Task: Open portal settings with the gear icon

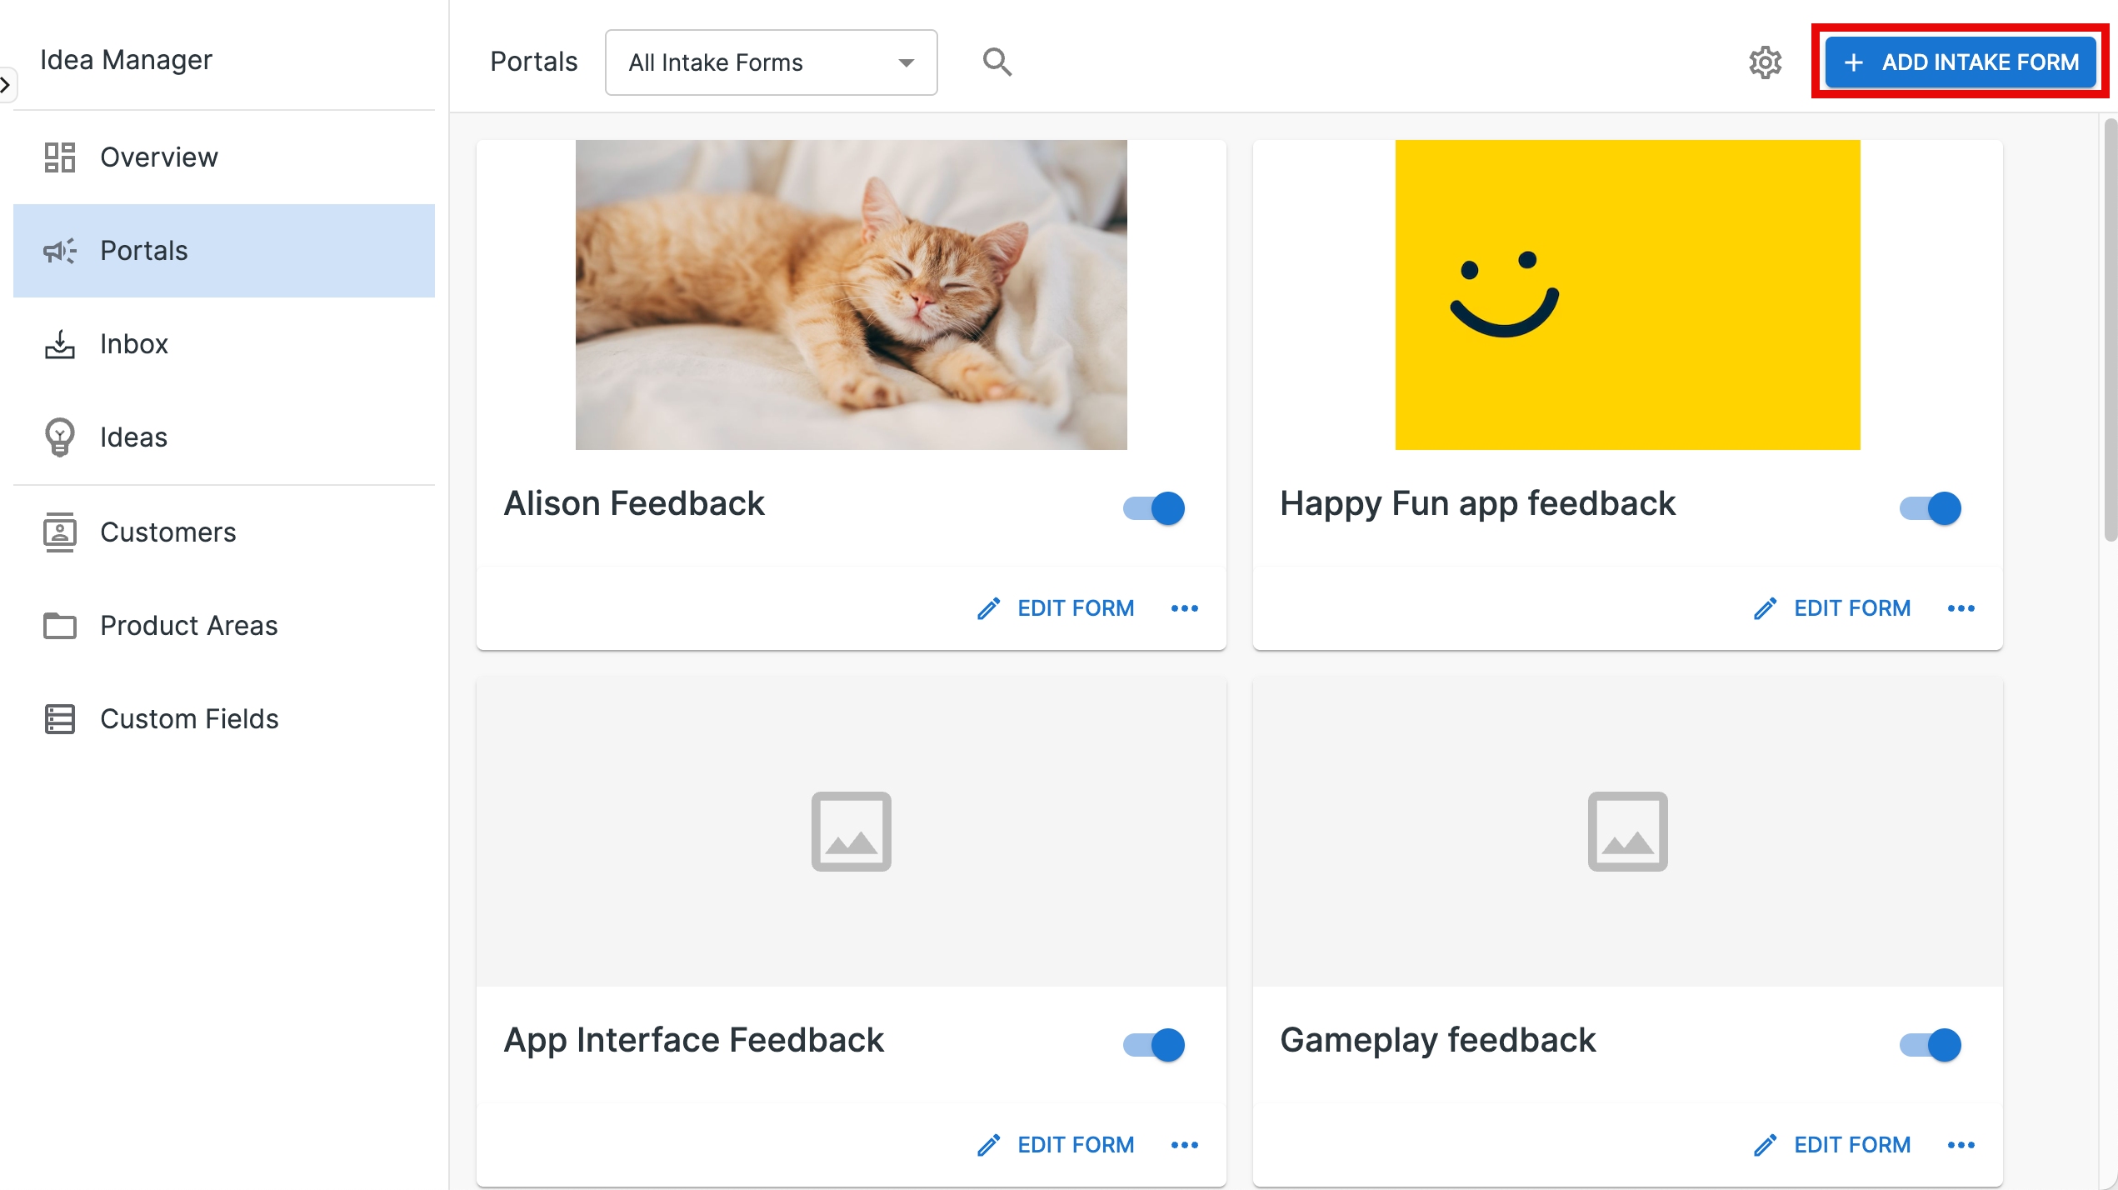Action: tap(1766, 62)
